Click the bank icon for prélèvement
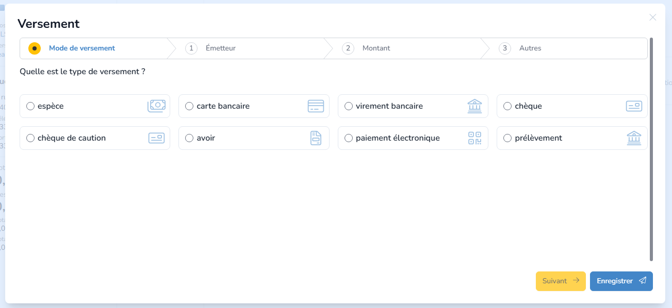This screenshot has height=308, width=672. click(633, 138)
